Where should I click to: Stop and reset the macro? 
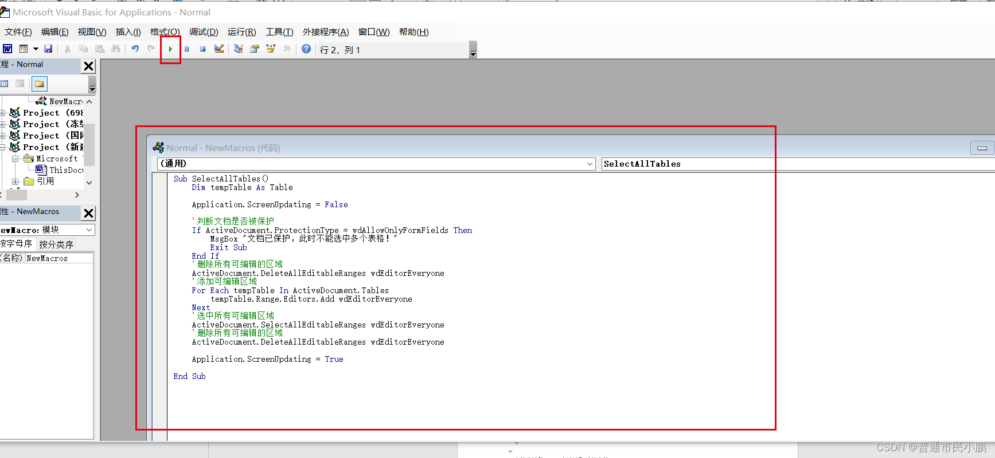pyautogui.click(x=202, y=49)
